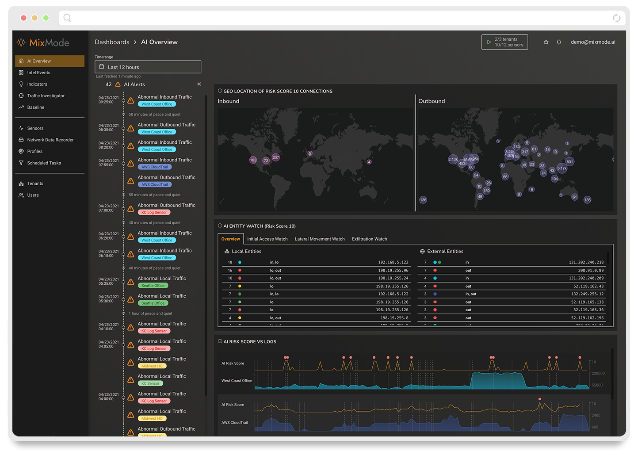Click the Network Data Recorder icon
This screenshot has height=455, width=634.
[x=21, y=140]
